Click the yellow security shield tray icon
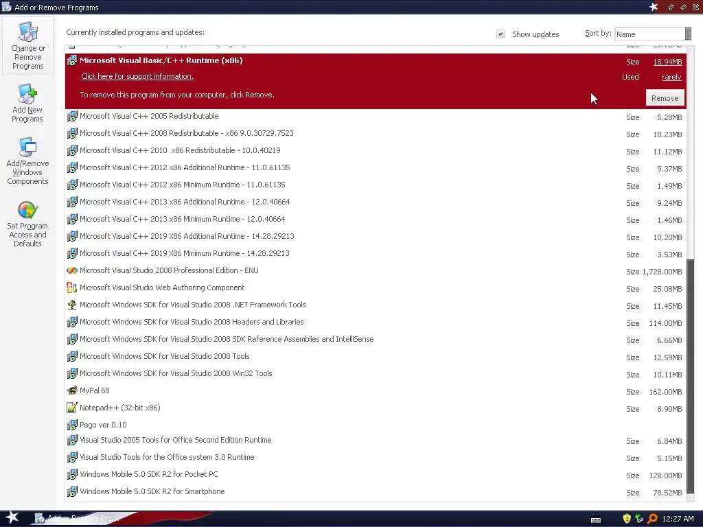This screenshot has width=703, height=527. (627, 519)
